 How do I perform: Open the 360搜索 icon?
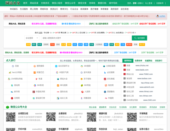(82, 66)
